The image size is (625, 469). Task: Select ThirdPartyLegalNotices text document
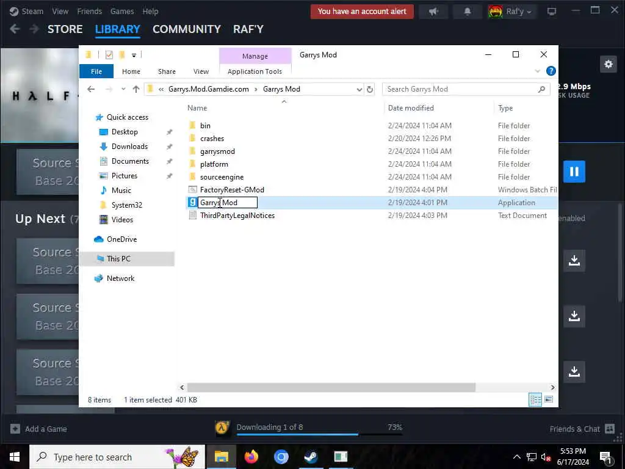[x=237, y=216]
